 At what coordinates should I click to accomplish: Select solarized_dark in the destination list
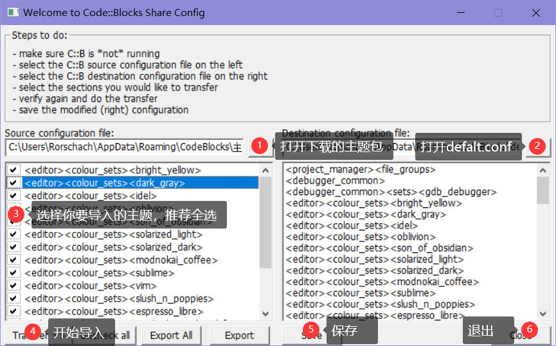coord(375,270)
